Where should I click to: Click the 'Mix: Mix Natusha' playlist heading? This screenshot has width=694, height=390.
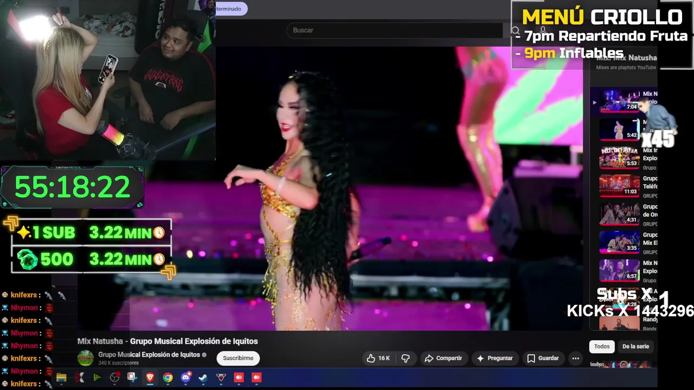[x=626, y=57]
